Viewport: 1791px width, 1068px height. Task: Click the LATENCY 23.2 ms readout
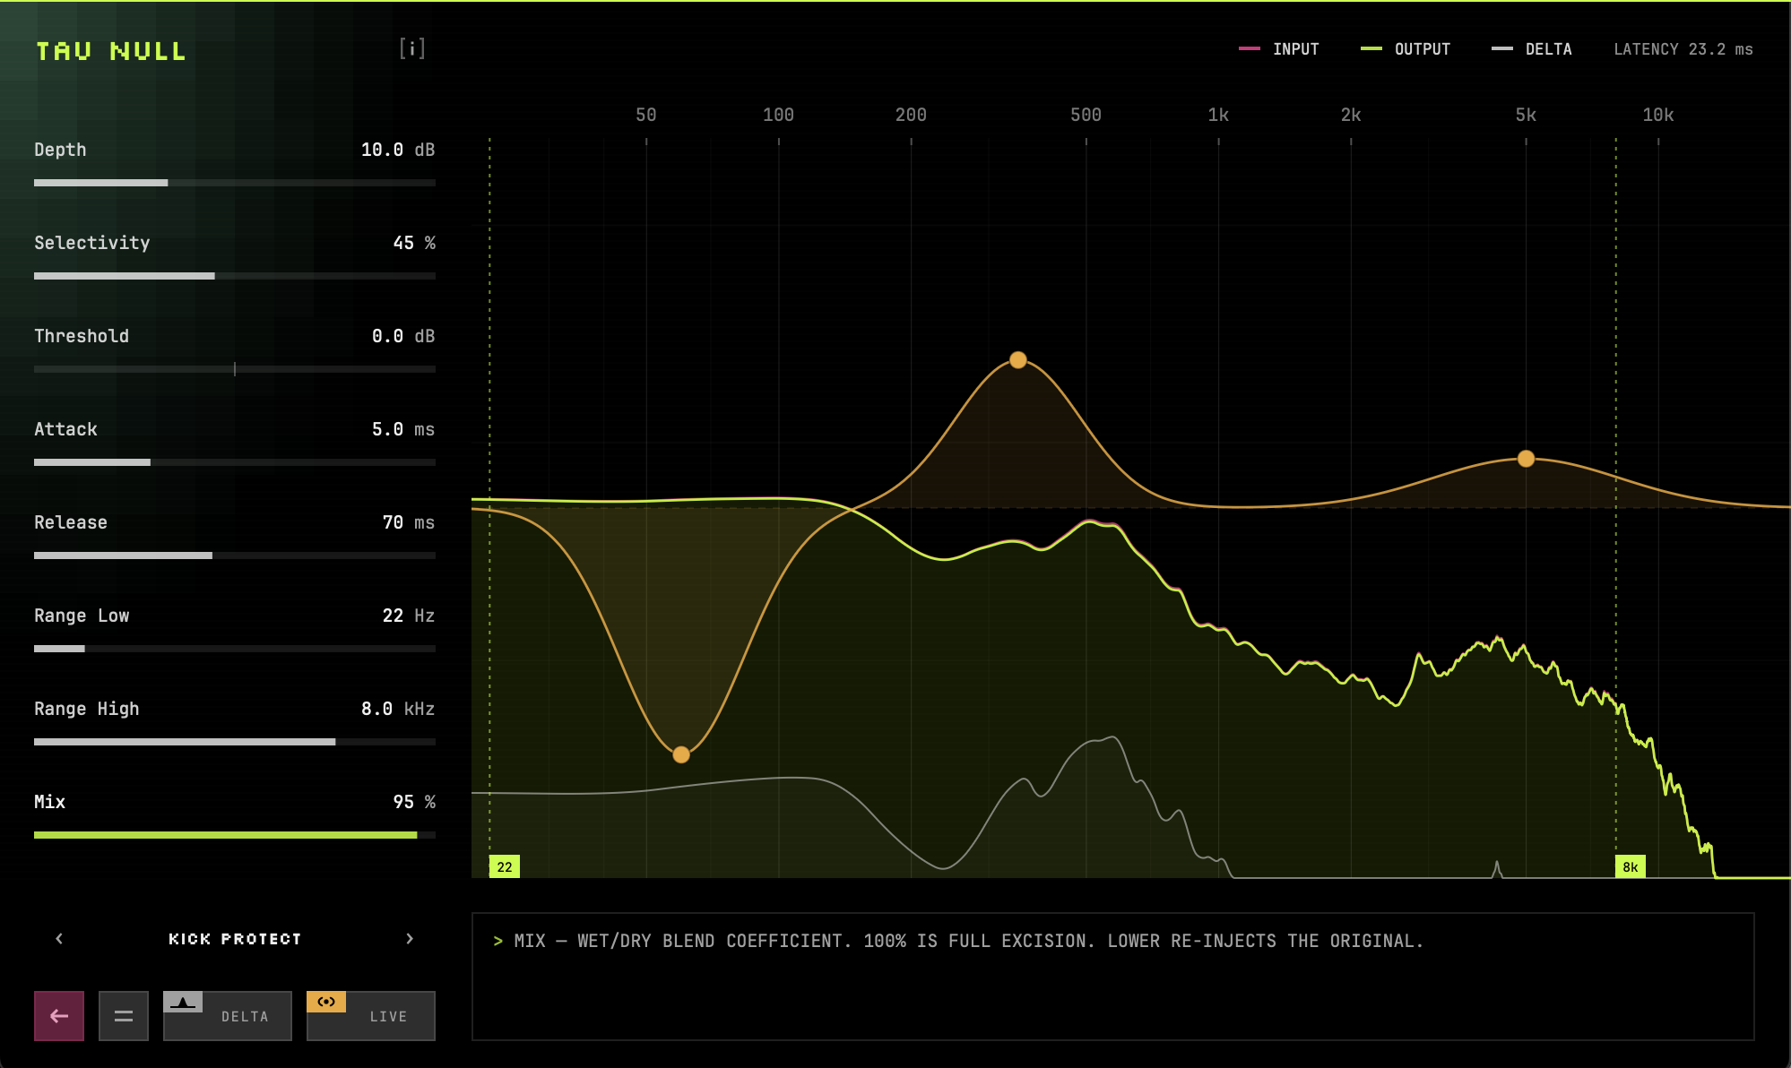pyautogui.click(x=1683, y=49)
